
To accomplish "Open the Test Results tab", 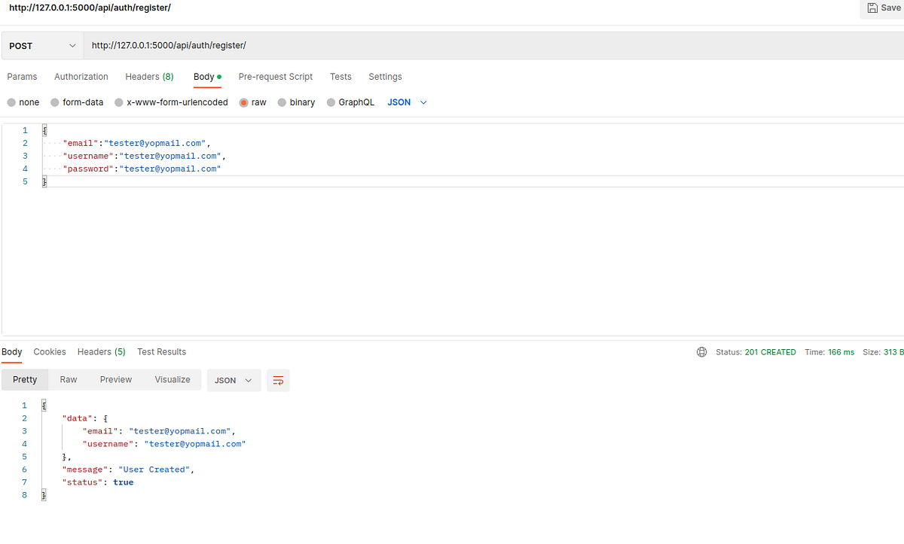I will click(161, 351).
